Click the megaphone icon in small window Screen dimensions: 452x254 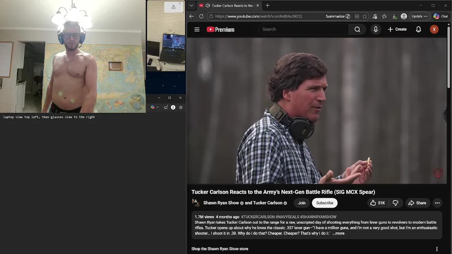[x=166, y=107]
